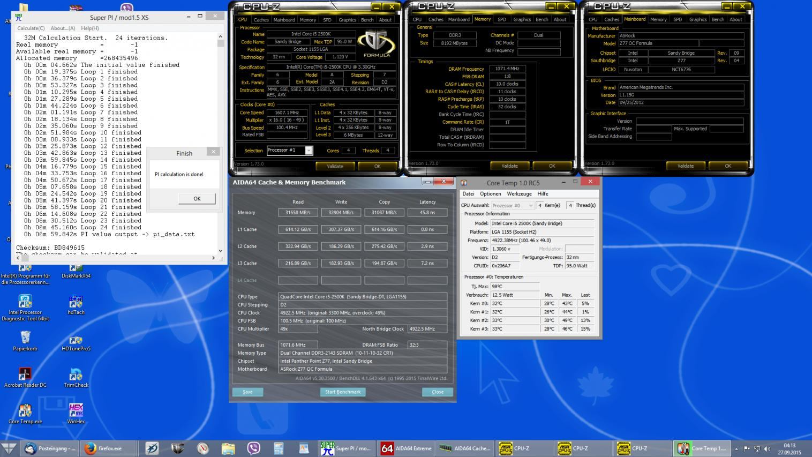Viewport: 812px width, 457px height.
Task: Switch to the Posteingang mail taskbar item
Action: [x=50, y=448]
